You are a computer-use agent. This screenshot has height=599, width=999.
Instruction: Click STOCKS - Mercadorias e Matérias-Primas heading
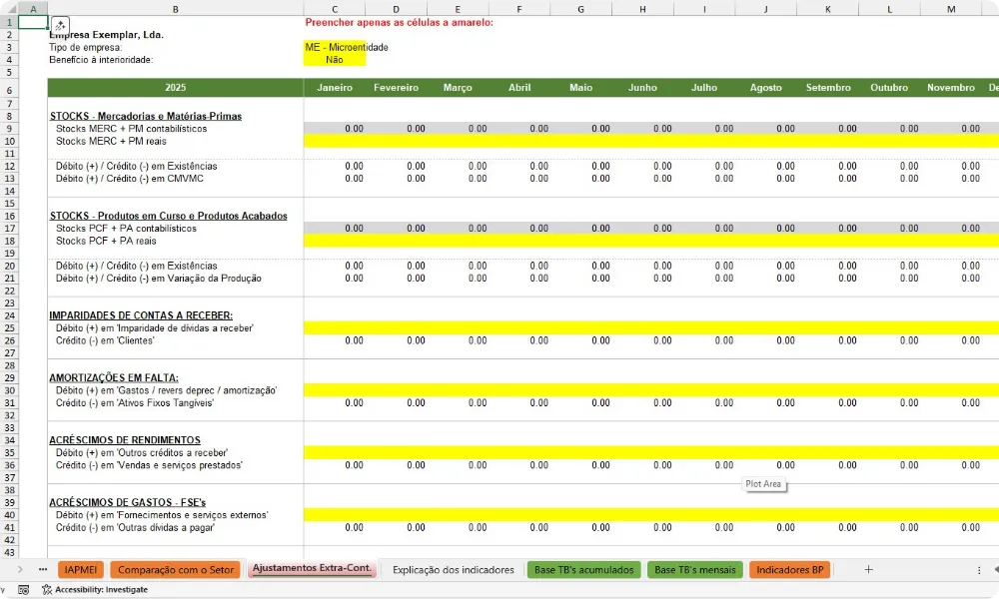[146, 116]
